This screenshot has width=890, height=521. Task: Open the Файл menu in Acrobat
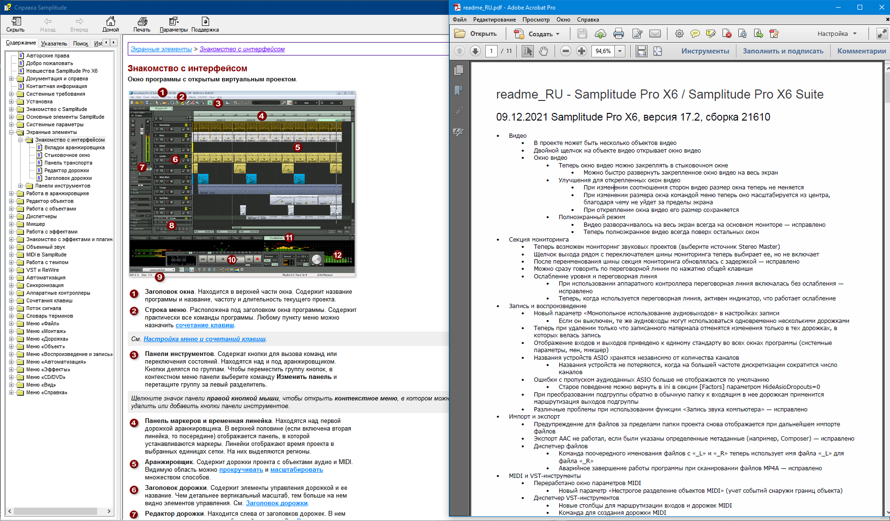click(x=460, y=20)
